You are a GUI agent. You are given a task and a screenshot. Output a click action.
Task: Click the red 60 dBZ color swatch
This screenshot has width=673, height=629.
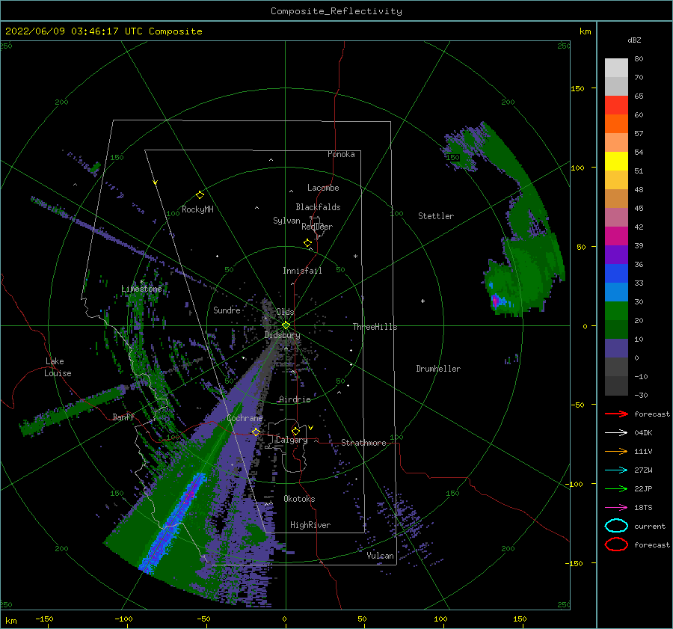[616, 105]
